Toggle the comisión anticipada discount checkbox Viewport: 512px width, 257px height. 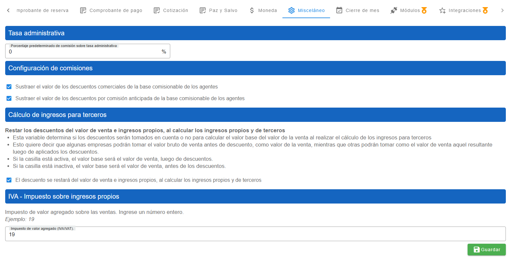[x=9, y=99]
